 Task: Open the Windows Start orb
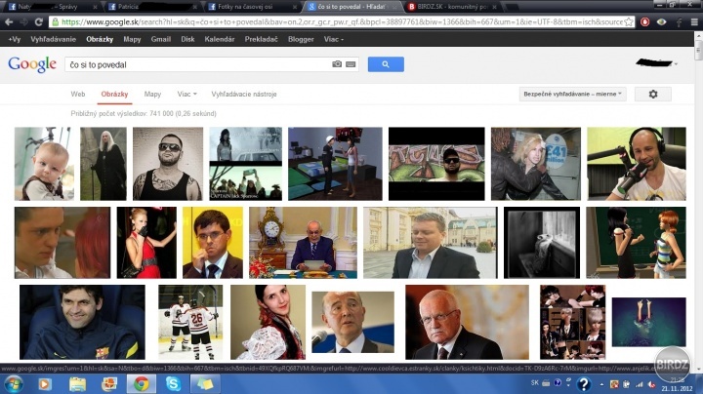(13, 384)
